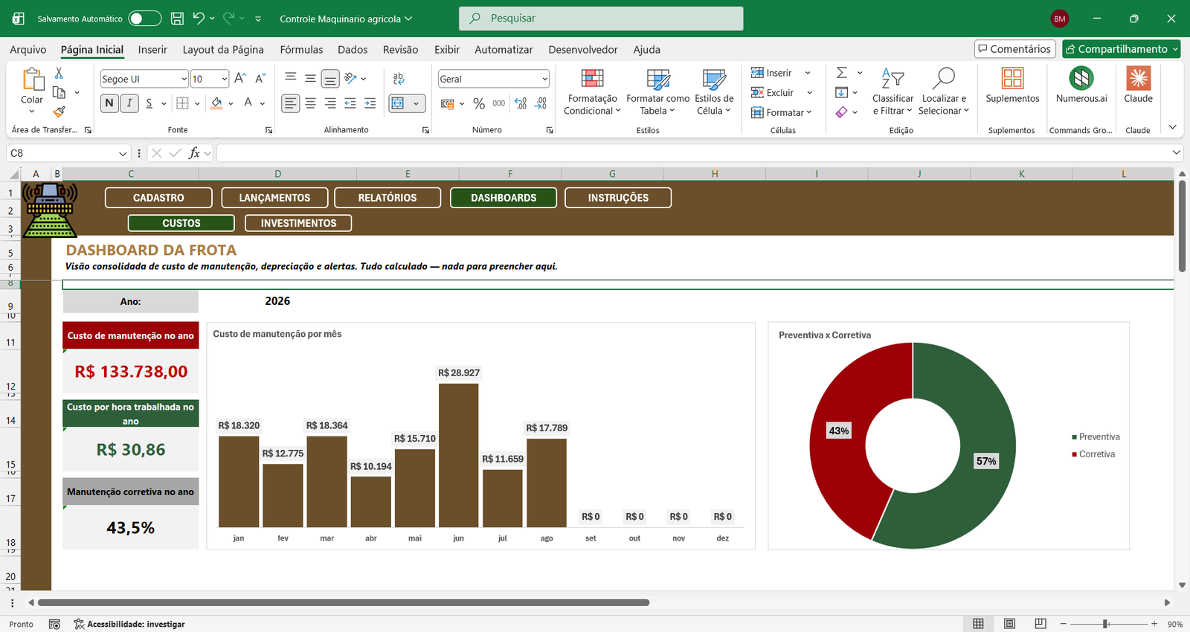This screenshot has height=632, width=1190.
Task: Open Formatação Condicional dropdown
Action: tap(592, 91)
